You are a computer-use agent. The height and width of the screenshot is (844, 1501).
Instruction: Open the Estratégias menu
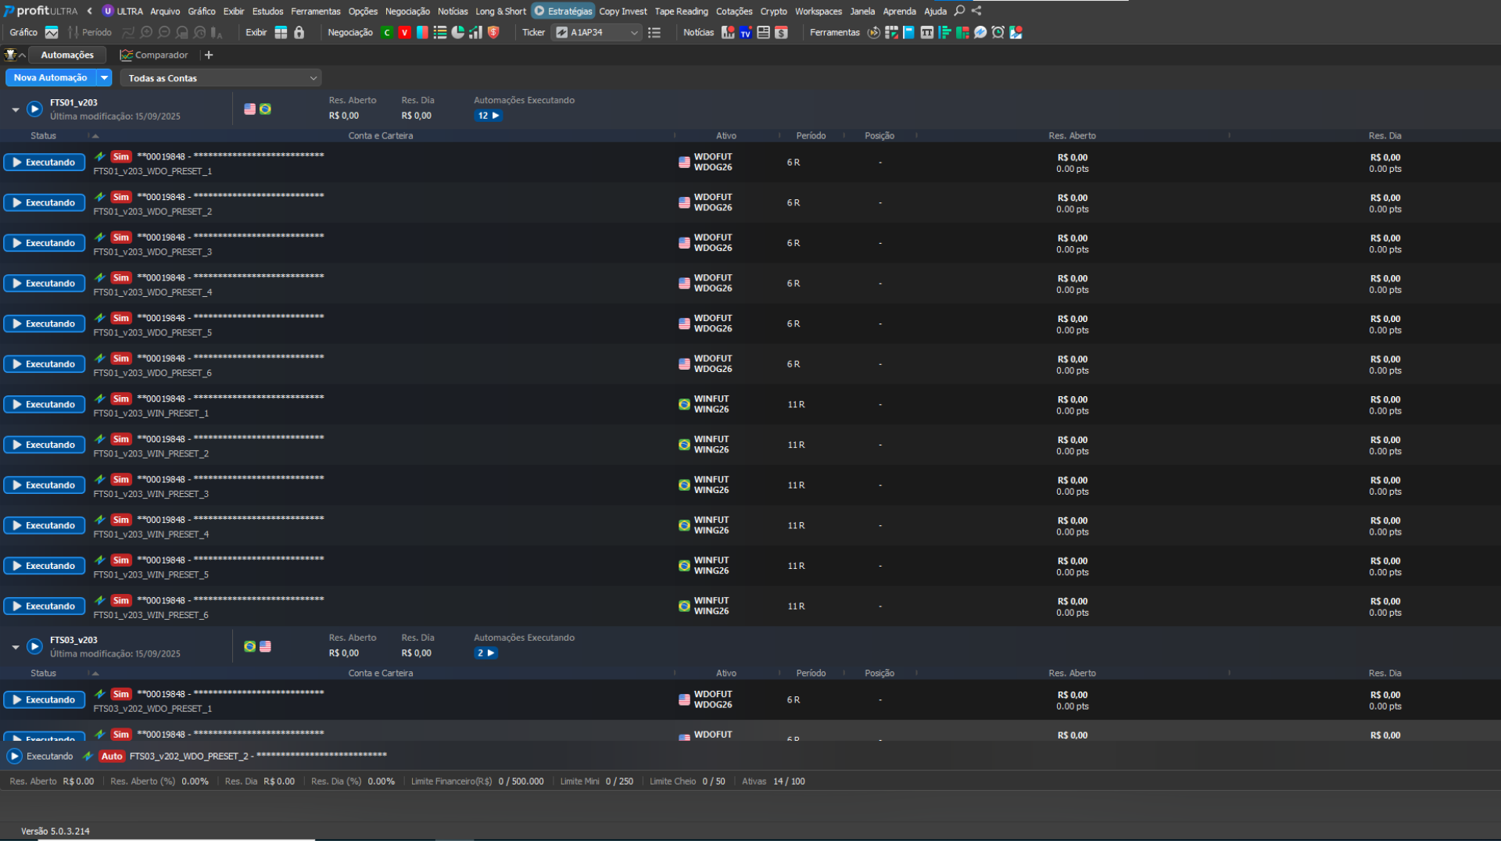563,11
